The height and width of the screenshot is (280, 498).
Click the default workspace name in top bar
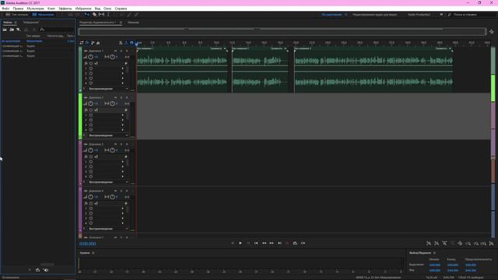pyautogui.click(x=331, y=15)
